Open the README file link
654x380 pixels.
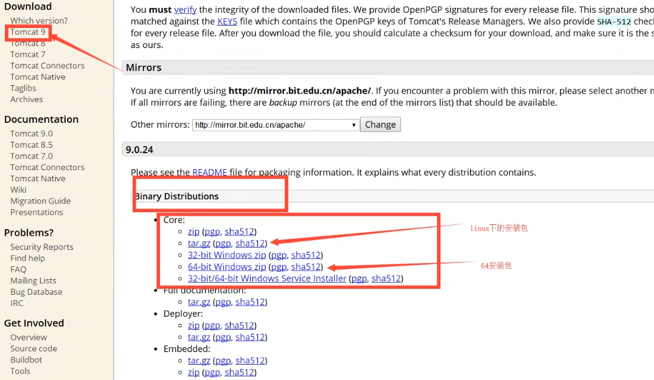pyautogui.click(x=210, y=173)
